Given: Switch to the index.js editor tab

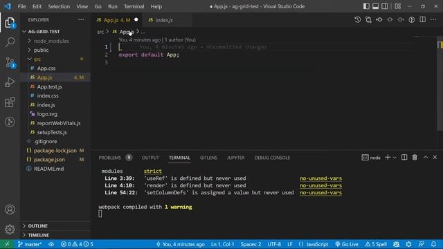Looking at the screenshot, I should [x=167, y=20].
